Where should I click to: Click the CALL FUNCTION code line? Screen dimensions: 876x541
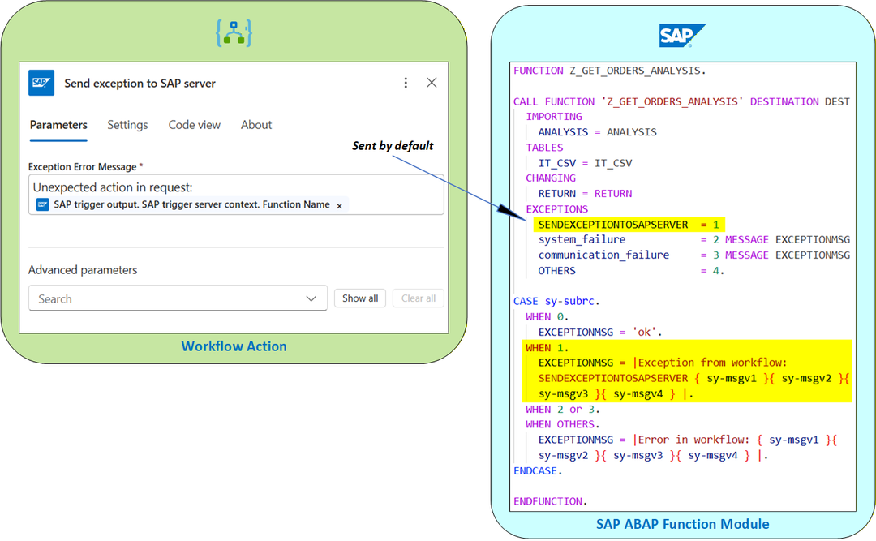pyautogui.click(x=681, y=101)
